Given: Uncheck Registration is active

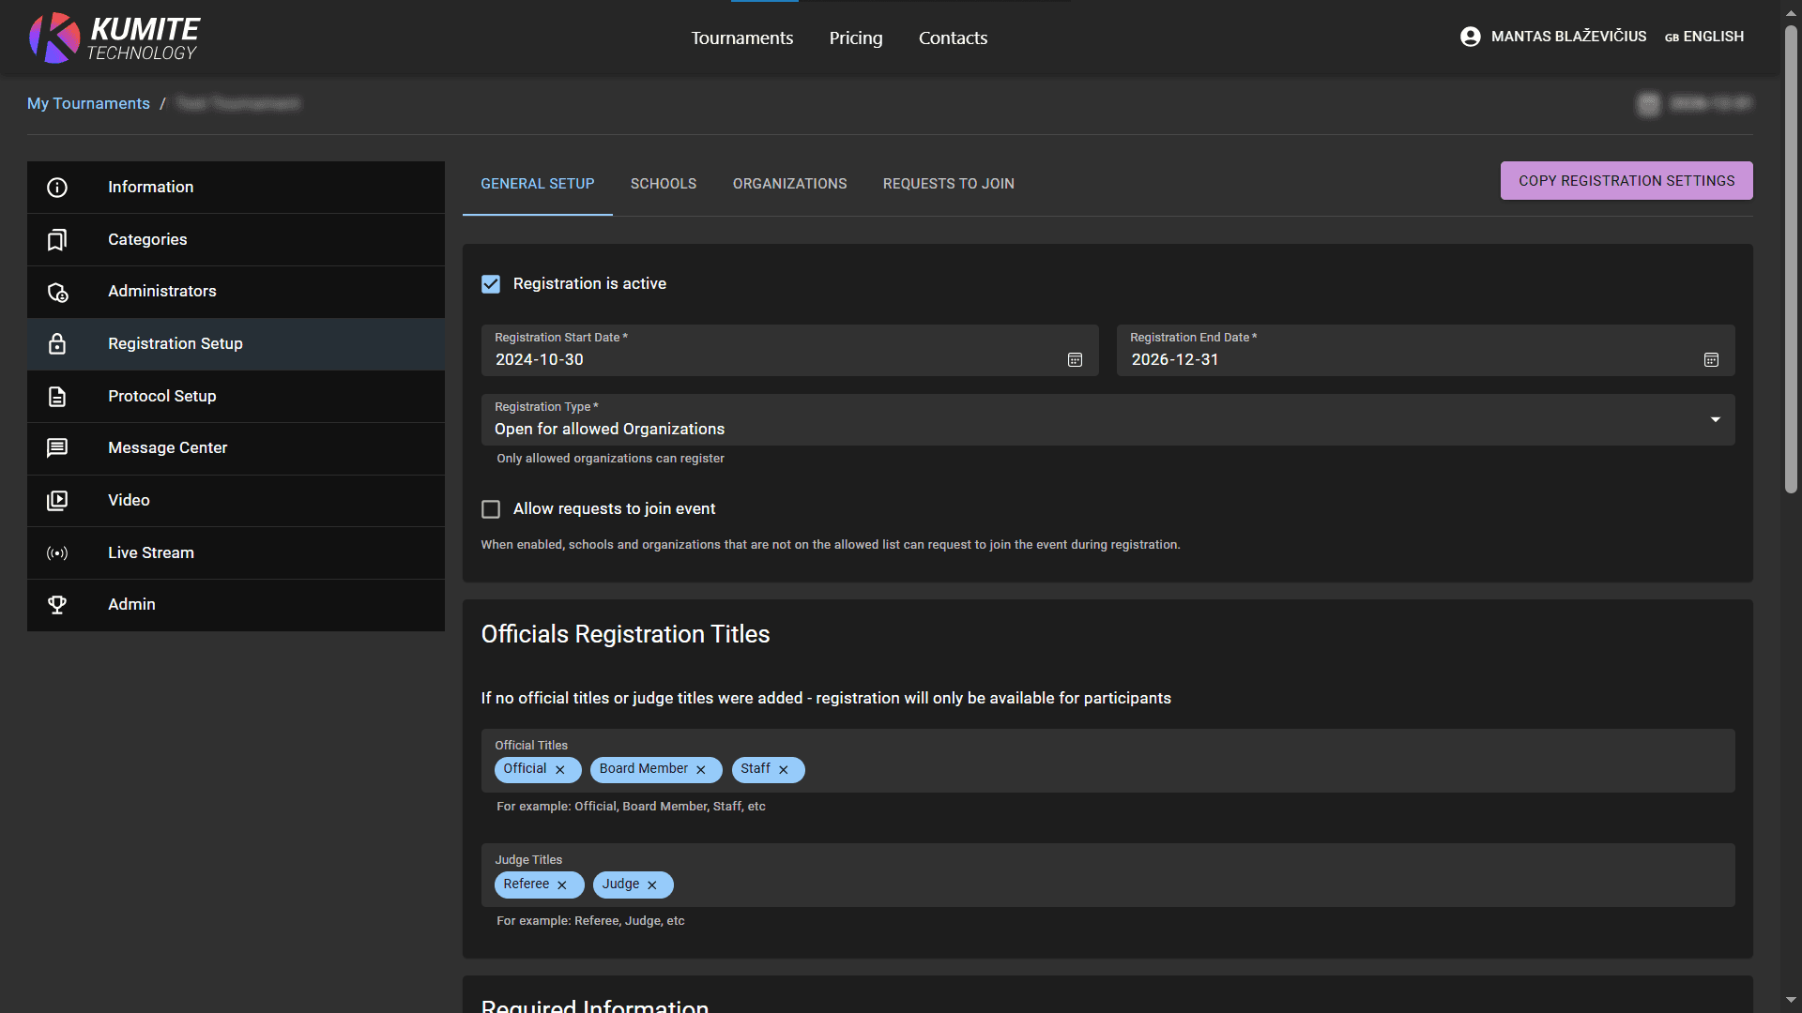Looking at the screenshot, I should 491,283.
